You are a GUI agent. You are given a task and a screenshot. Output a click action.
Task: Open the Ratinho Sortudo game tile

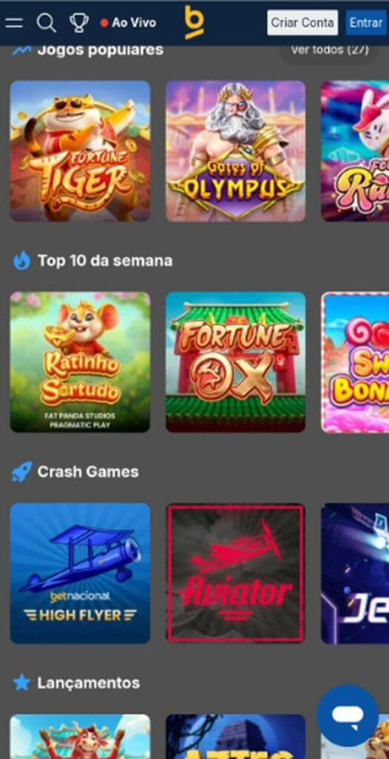(80, 362)
